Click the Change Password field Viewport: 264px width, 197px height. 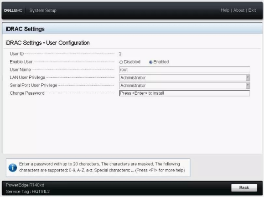tap(185, 93)
